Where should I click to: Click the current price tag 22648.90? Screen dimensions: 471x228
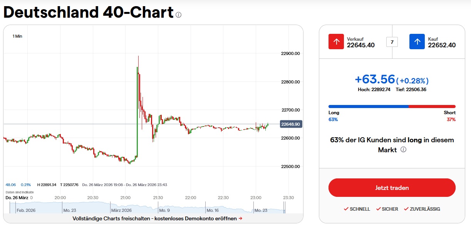pos(291,124)
